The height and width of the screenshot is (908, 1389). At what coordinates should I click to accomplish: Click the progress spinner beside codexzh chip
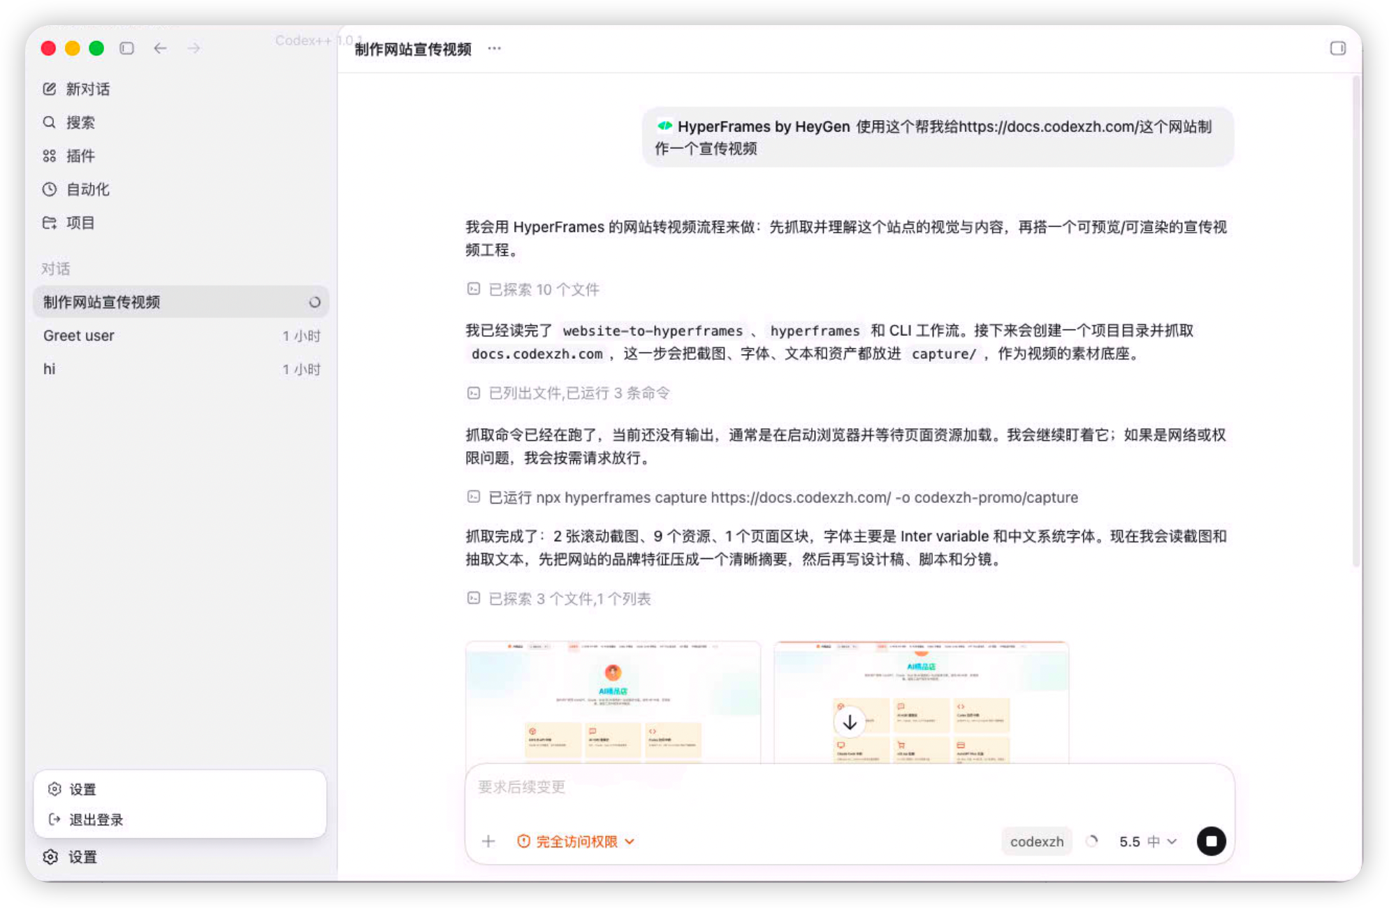point(1092,841)
